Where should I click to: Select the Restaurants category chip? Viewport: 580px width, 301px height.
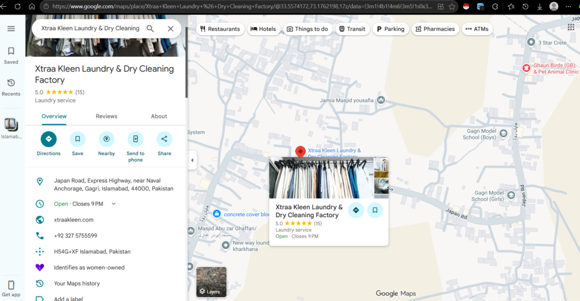pyautogui.click(x=220, y=29)
